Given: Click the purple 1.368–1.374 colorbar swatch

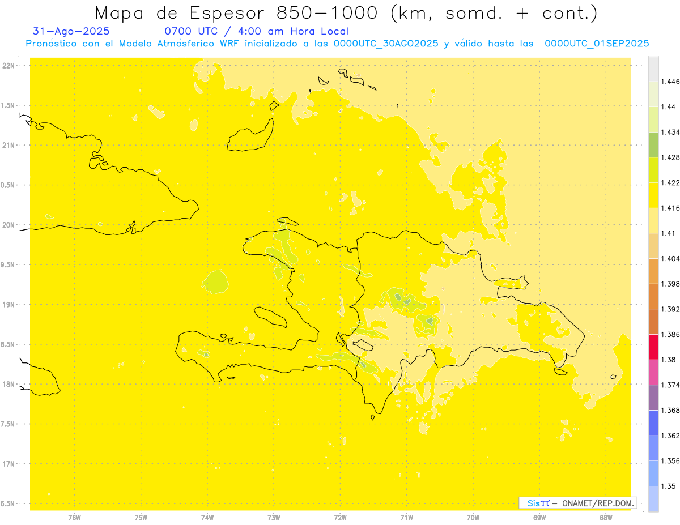Looking at the screenshot, I should tap(653, 397).
